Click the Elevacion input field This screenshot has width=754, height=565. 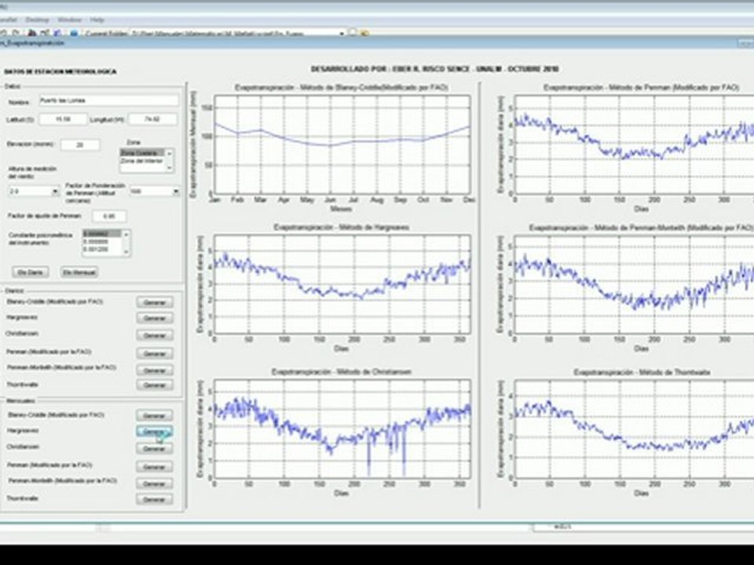pos(80,144)
